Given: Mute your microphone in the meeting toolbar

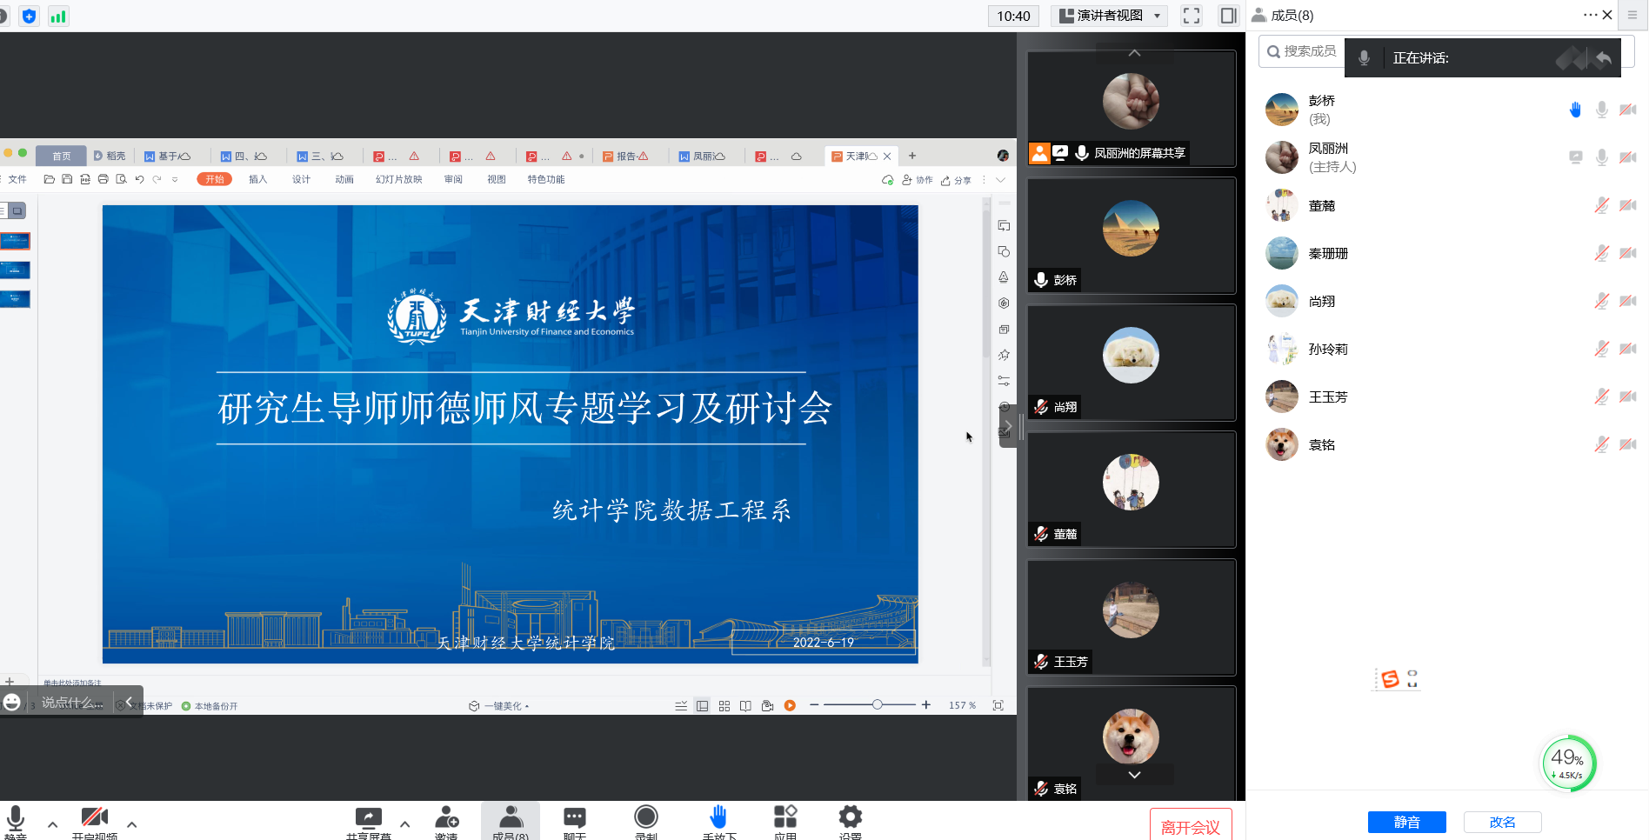Looking at the screenshot, I should tap(16, 822).
